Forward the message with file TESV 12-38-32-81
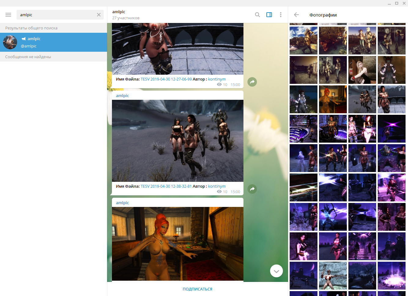The image size is (408, 296). tap(252, 189)
